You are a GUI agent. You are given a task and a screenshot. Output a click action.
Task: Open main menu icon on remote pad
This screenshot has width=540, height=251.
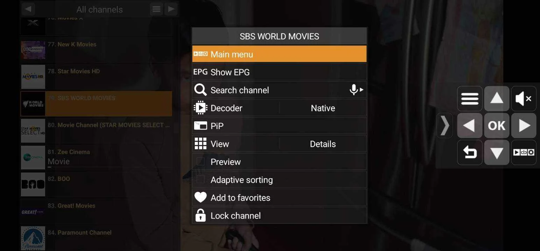(524, 152)
